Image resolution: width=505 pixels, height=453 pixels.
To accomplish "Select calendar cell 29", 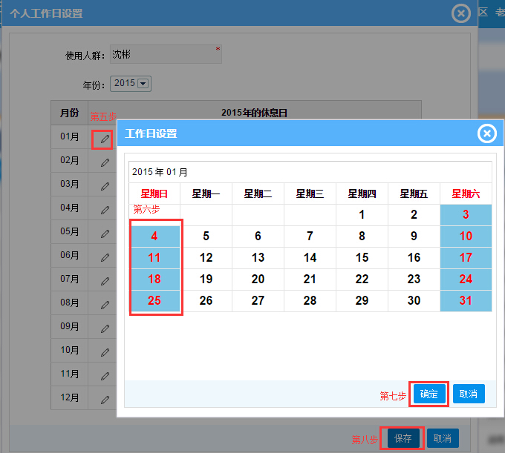I will pyautogui.click(x=362, y=301).
